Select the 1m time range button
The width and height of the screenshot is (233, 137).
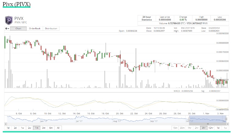[37, 128]
